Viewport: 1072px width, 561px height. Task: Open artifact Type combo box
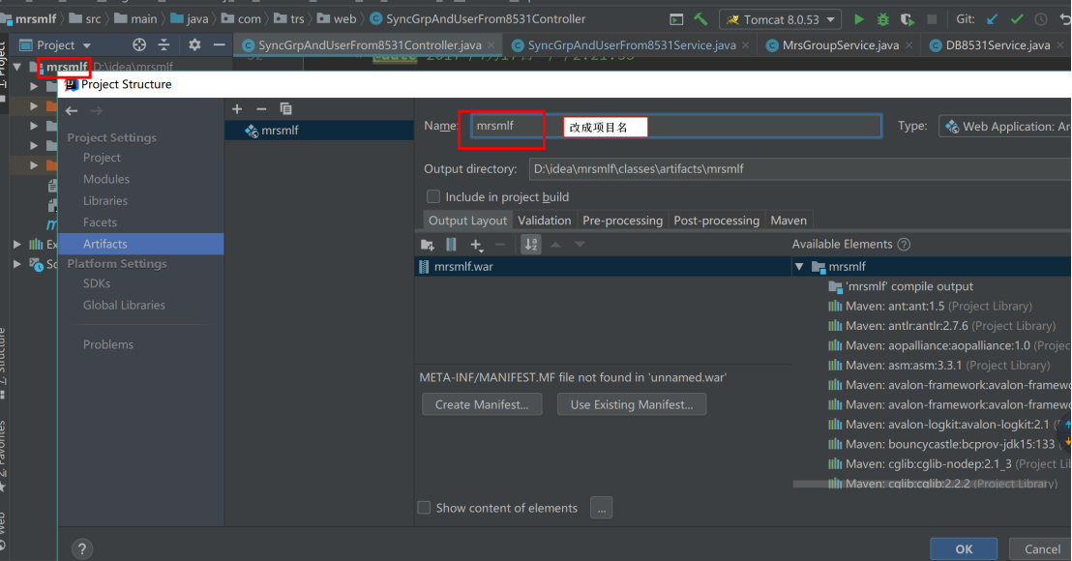point(1005,127)
